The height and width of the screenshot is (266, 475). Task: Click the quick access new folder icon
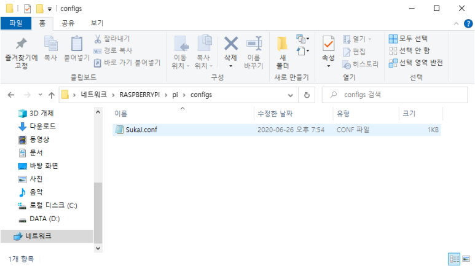coord(39,9)
